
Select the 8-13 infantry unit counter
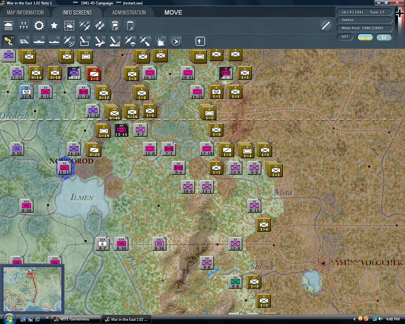tap(254, 206)
